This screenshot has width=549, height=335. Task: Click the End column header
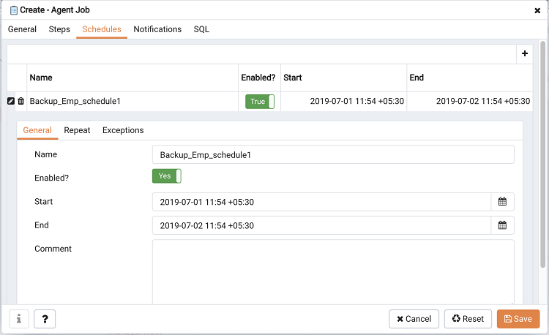coord(469,78)
